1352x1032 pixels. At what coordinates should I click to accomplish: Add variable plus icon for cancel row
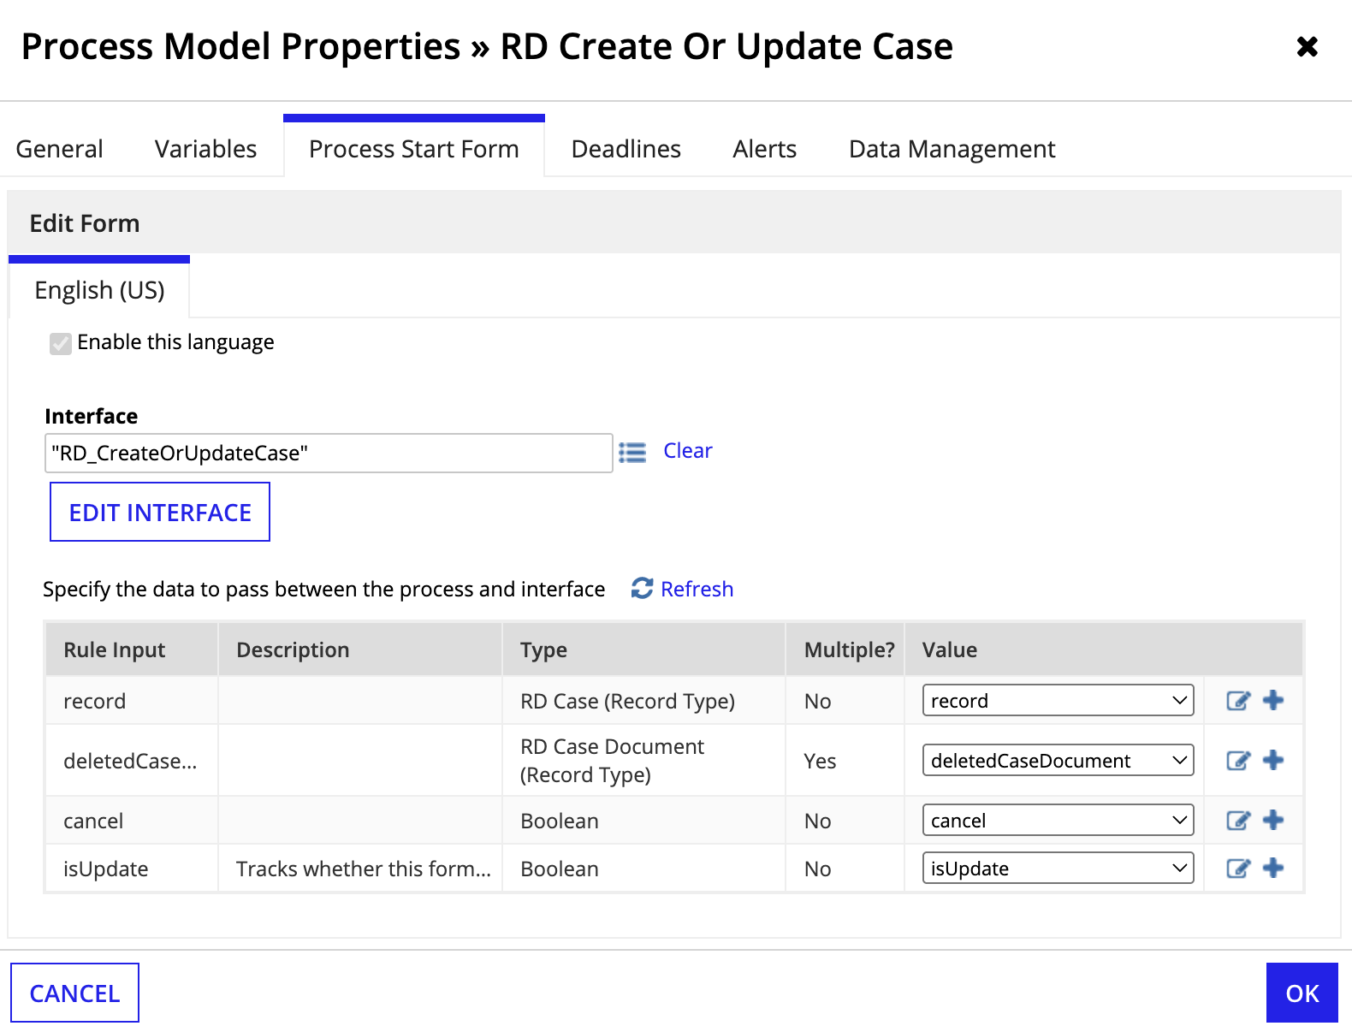coord(1273,820)
